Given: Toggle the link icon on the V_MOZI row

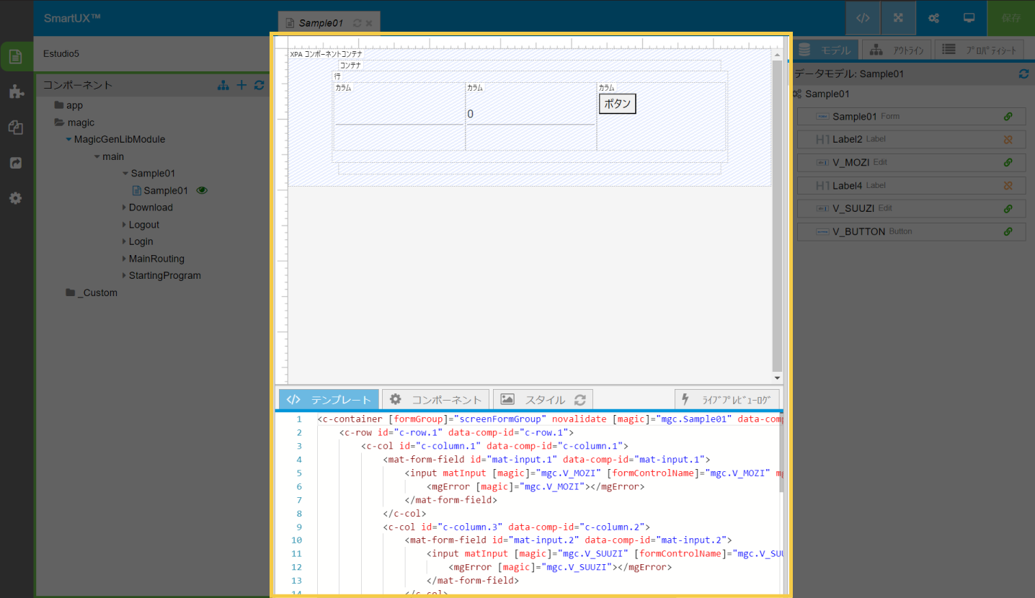Looking at the screenshot, I should click(x=1008, y=162).
